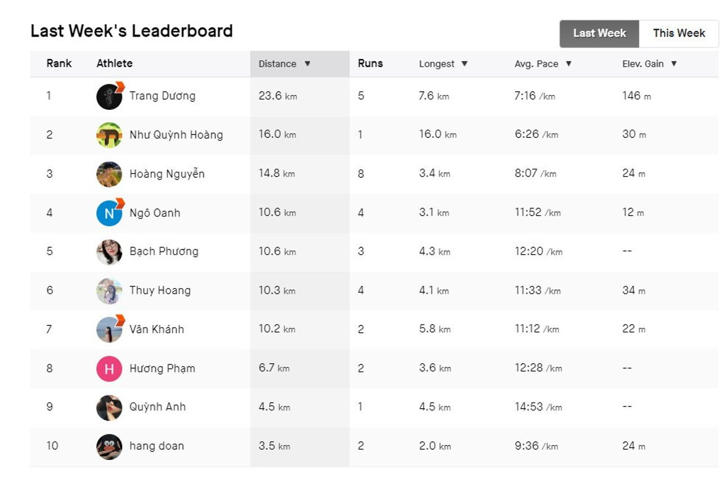Select hang doan's penguin avatar
This screenshot has width=720, height=496.
(109, 446)
